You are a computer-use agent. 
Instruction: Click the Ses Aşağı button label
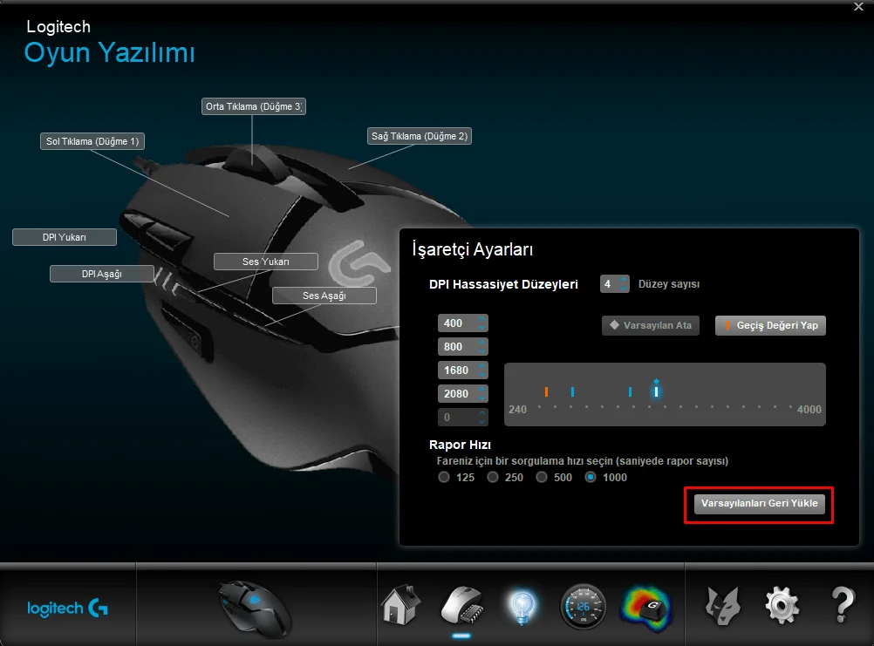[x=324, y=296]
